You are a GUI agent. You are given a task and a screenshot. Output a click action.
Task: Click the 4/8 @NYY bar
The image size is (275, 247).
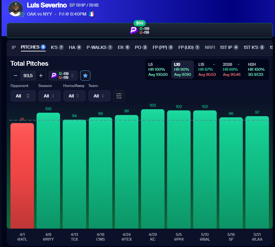point(49,170)
